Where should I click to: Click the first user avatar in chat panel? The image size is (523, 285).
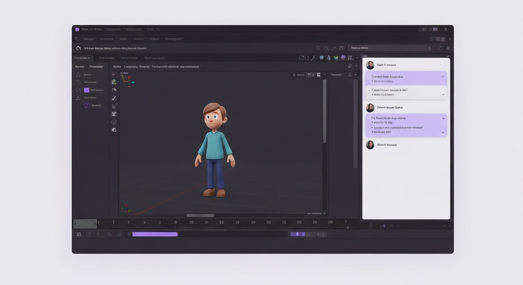[370, 65]
